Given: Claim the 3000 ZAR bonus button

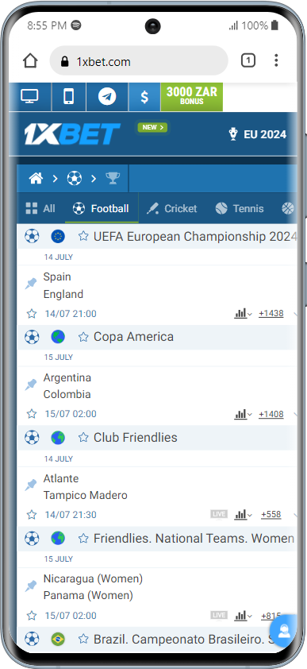Looking at the screenshot, I should [x=192, y=97].
